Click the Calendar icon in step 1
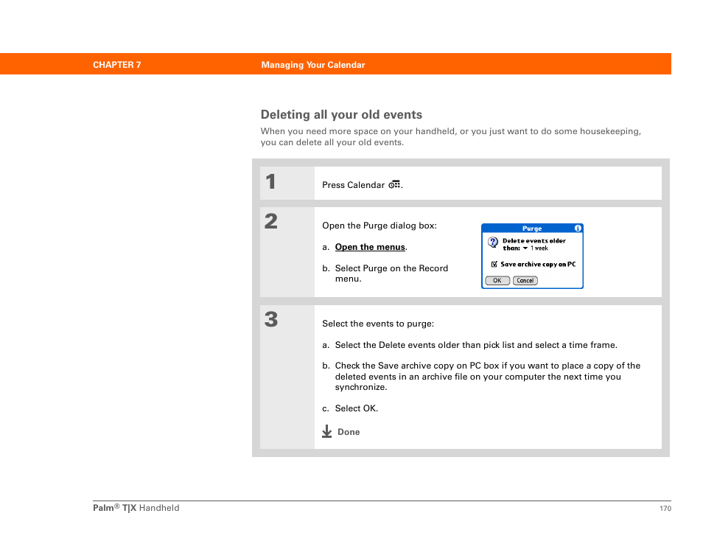The height and width of the screenshot is (544, 703). [x=394, y=185]
